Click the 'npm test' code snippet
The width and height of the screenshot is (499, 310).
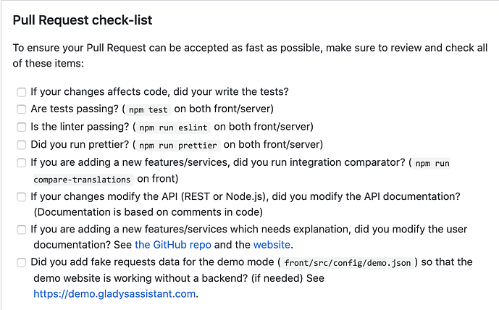coord(148,110)
